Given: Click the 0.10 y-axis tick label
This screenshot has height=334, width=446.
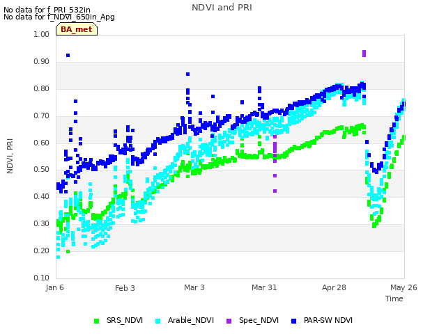Looking at the screenshot, I should click(42, 278).
